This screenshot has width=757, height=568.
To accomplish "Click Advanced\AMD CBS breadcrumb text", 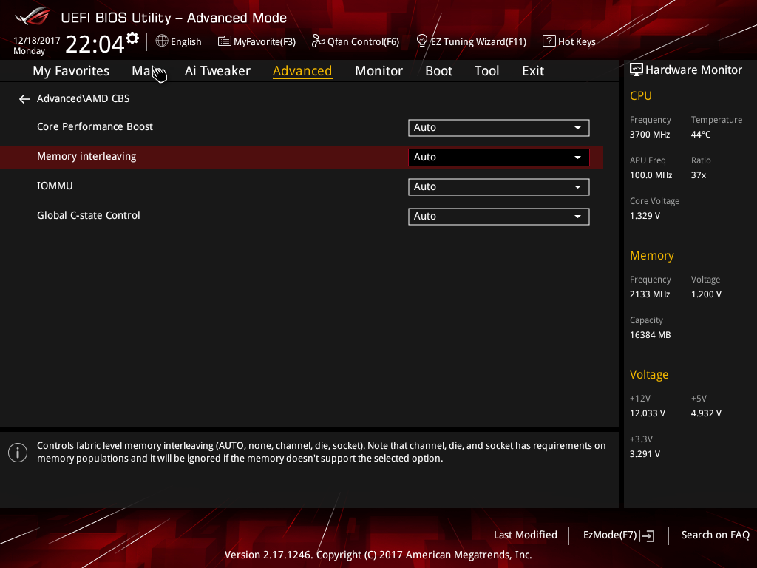I will pos(83,98).
